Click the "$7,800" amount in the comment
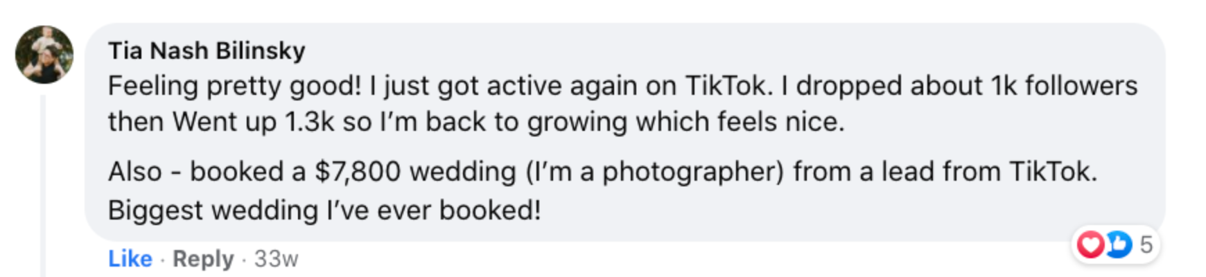1206x277 pixels. point(358,172)
